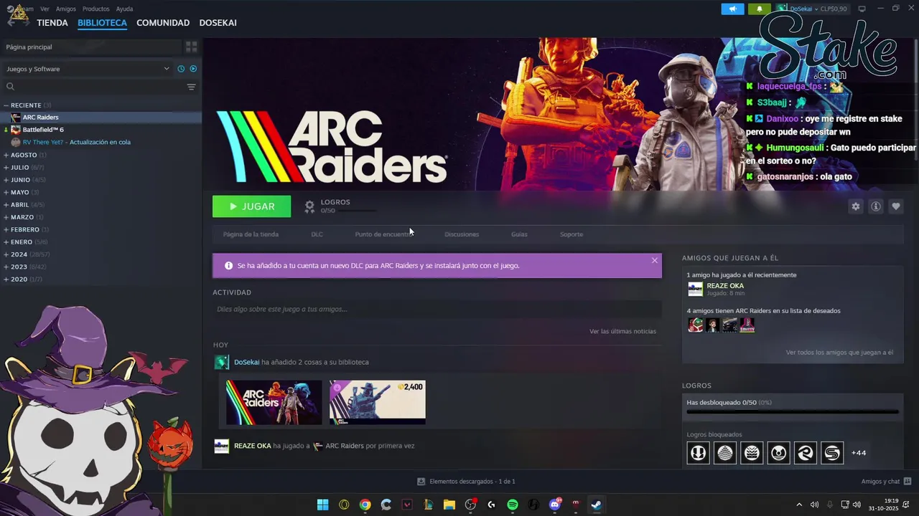
Task: Sort library by recent activity clock icon
Action: point(181,69)
